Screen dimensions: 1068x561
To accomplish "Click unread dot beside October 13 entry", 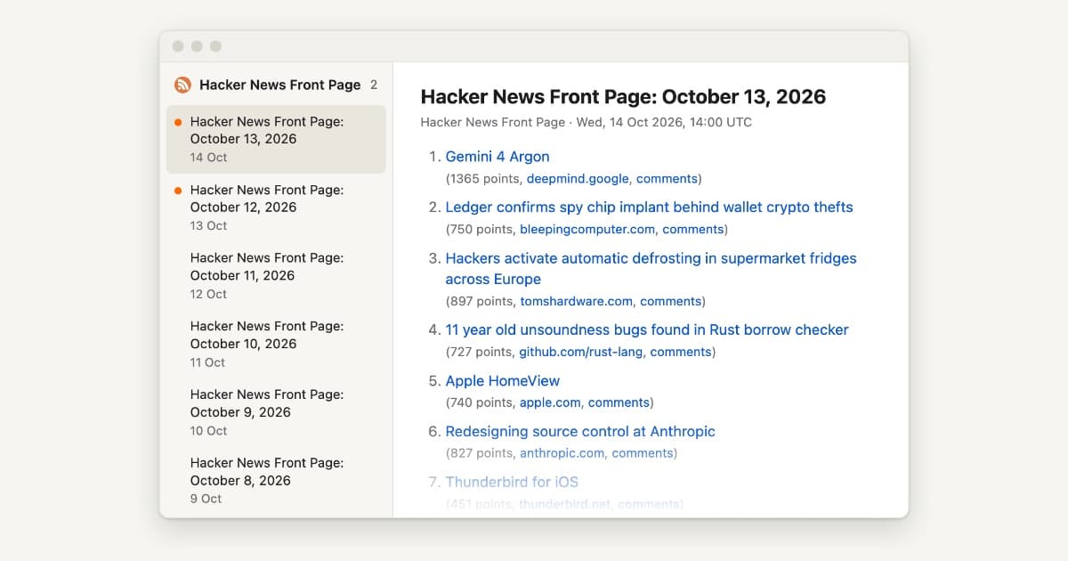I will pos(178,122).
